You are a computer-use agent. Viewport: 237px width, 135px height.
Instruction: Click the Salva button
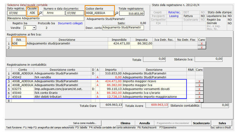pyautogui.click(x=222, y=123)
